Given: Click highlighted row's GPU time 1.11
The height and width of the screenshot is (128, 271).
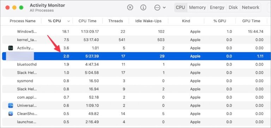Looking at the screenshot, I should pyautogui.click(x=260, y=56).
